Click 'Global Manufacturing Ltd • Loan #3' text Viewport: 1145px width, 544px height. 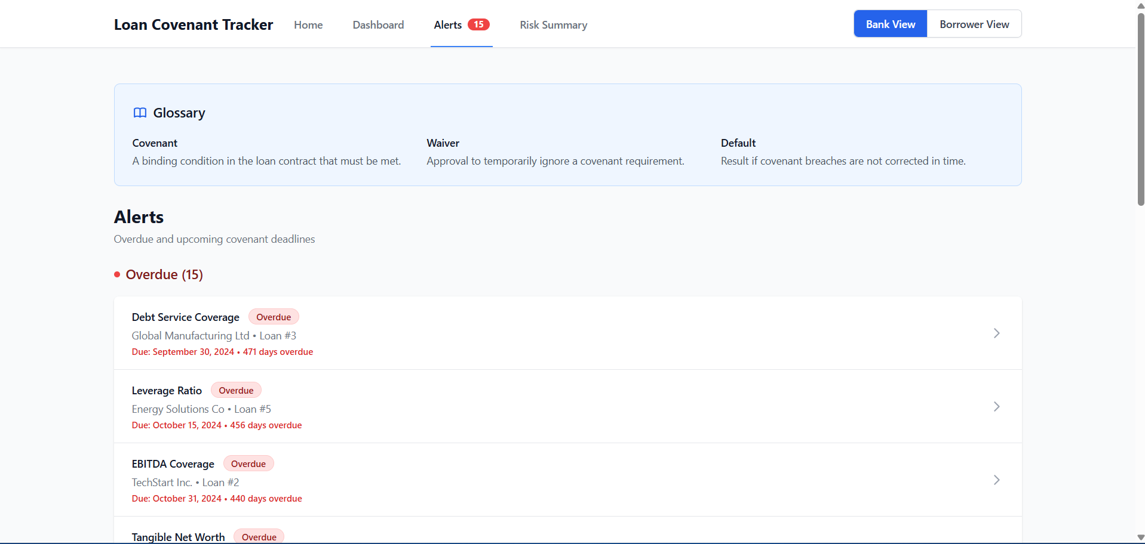click(214, 336)
